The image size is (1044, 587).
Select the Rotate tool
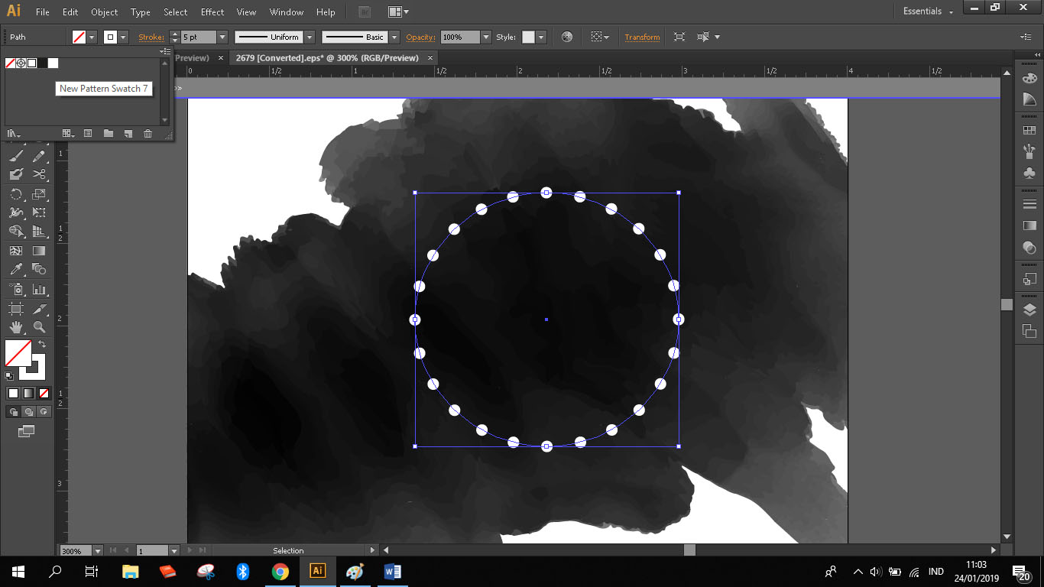click(15, 194)
